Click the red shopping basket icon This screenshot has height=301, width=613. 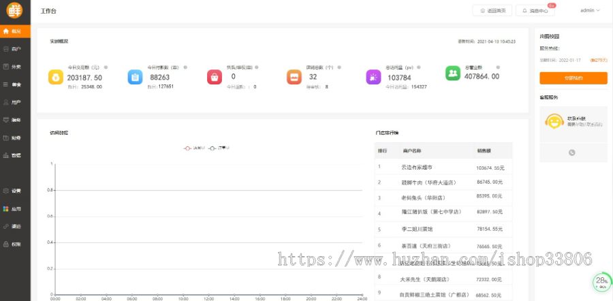[x=215, y=77]
